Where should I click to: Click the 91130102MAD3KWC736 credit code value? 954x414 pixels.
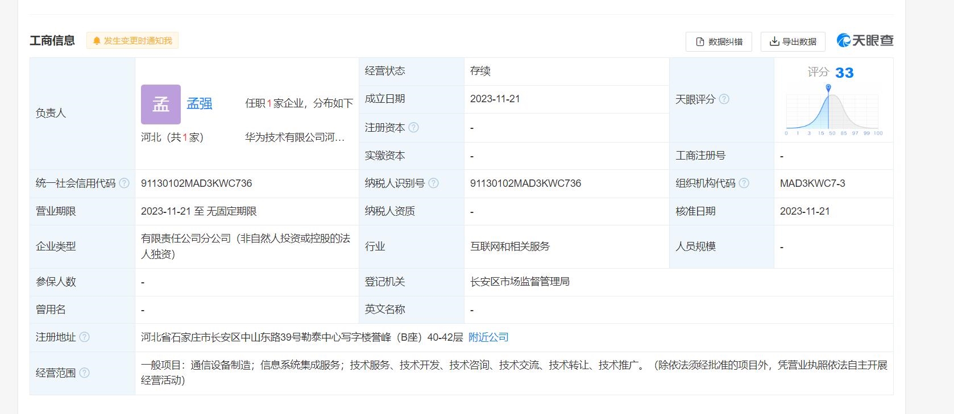pyautogui.click(x=196, y=183)
